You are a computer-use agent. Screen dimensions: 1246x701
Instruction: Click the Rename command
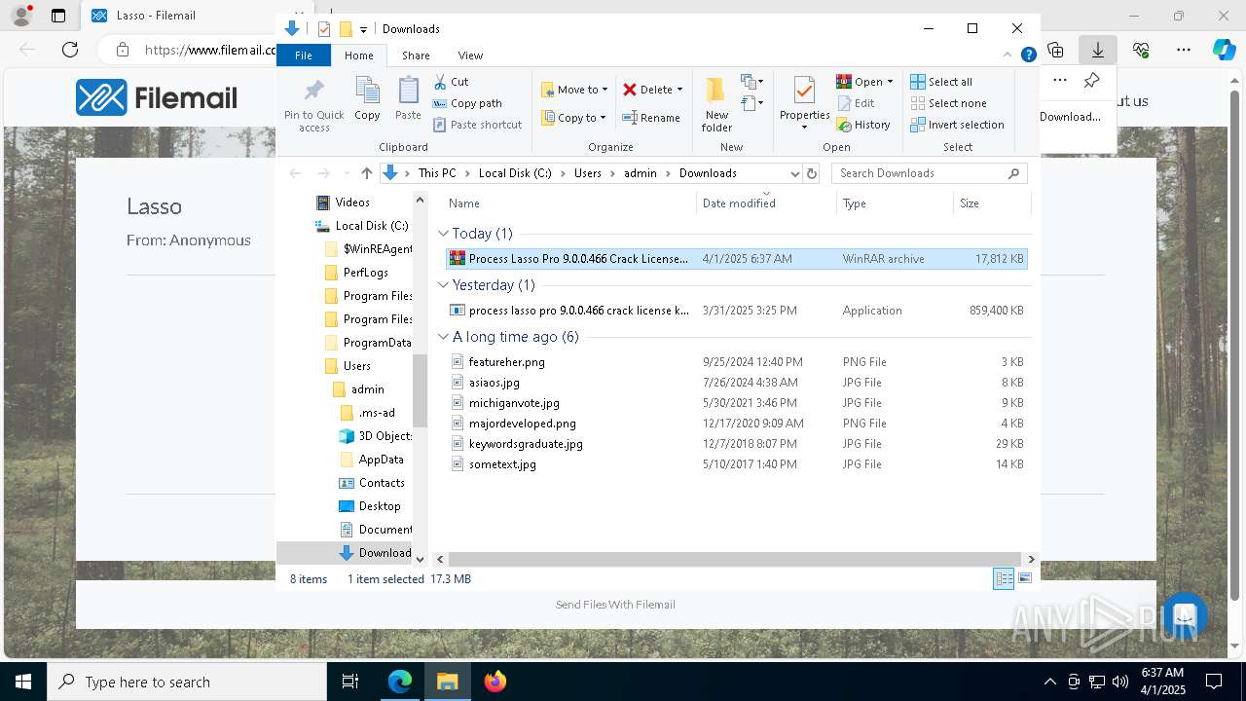[x=651, y=118]
